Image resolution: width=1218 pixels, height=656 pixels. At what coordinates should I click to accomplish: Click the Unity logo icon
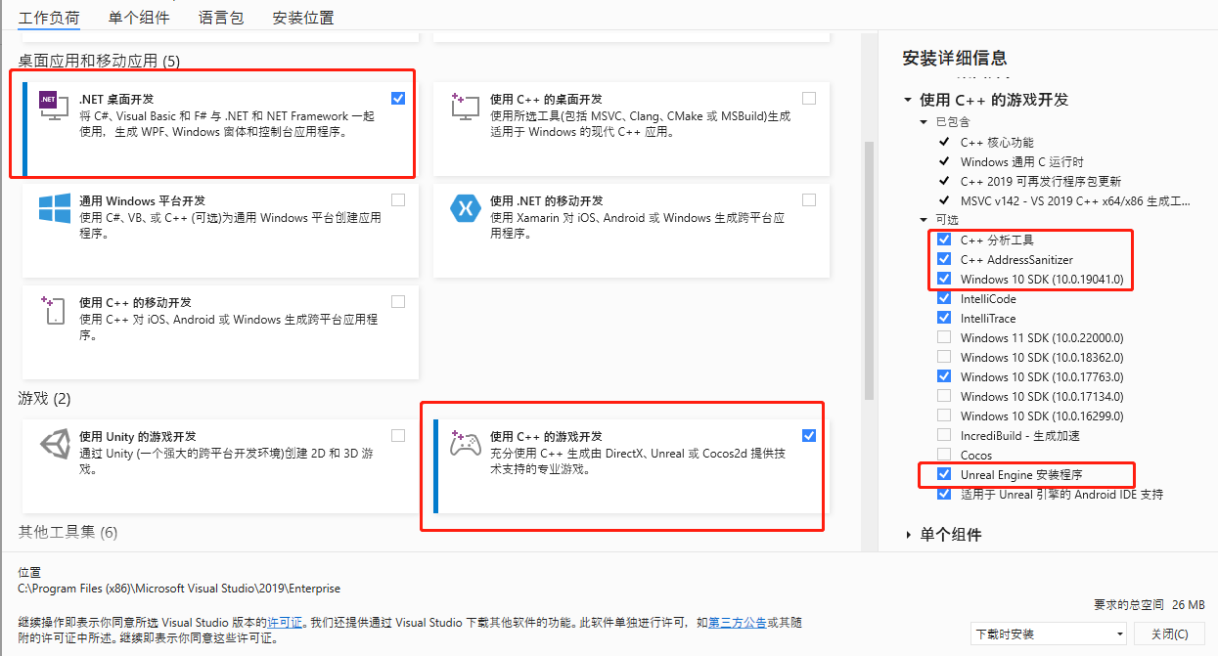(x=54, y=444)
